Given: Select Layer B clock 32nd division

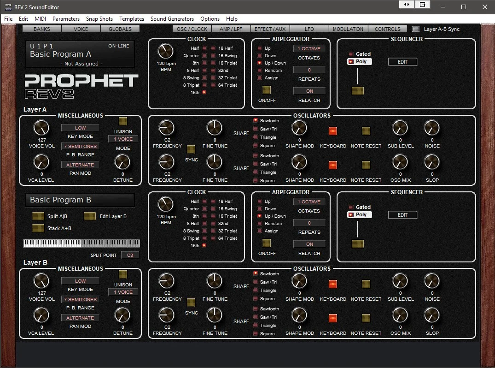Looking at the screenshot, I should coord(213,223).
